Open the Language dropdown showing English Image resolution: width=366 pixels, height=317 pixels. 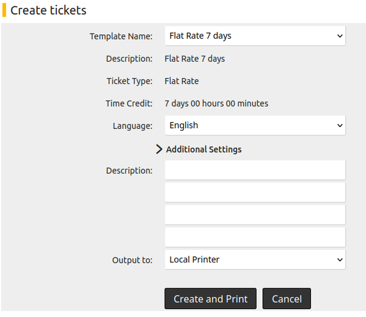(255, 126)
